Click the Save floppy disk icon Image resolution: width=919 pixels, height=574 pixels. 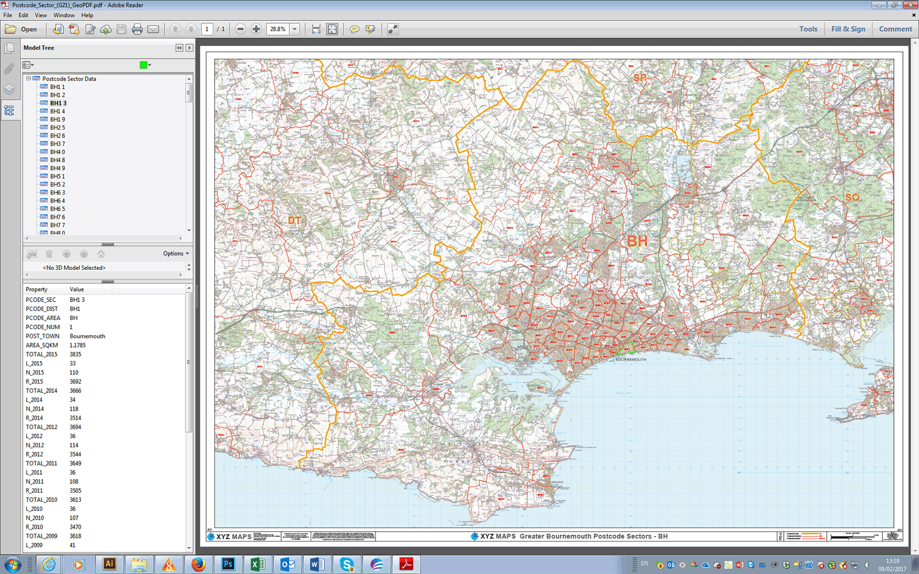click(x=121, y=29)
